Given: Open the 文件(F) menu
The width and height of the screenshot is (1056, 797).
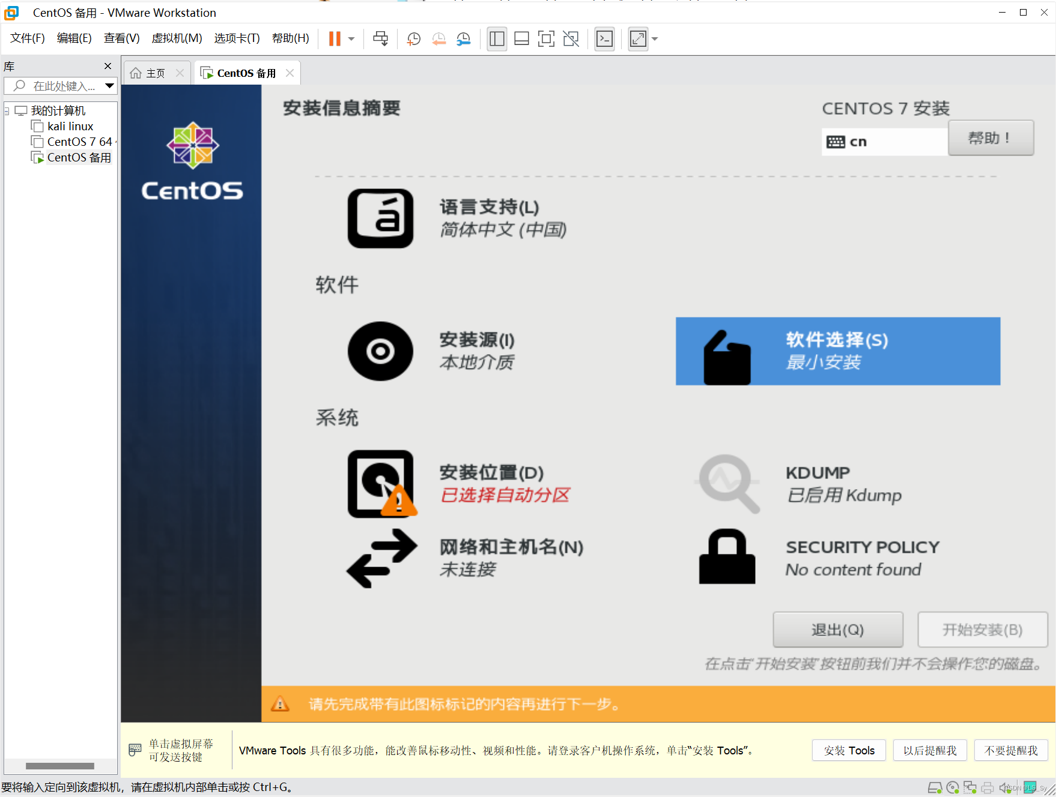Looking at the screenshot, I should (28, 38).
